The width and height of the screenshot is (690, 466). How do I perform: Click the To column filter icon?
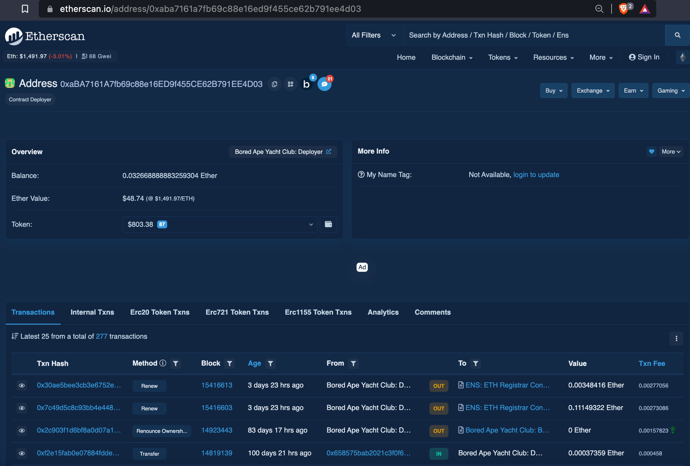coord(476,363)
